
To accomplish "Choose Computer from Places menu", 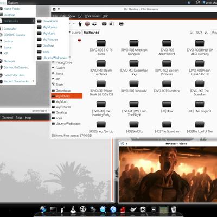I will (17, 29).
